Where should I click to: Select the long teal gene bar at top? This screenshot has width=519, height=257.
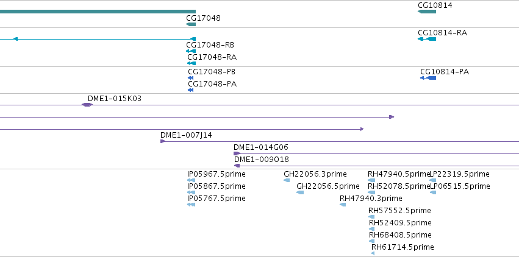tap(98, 12)
